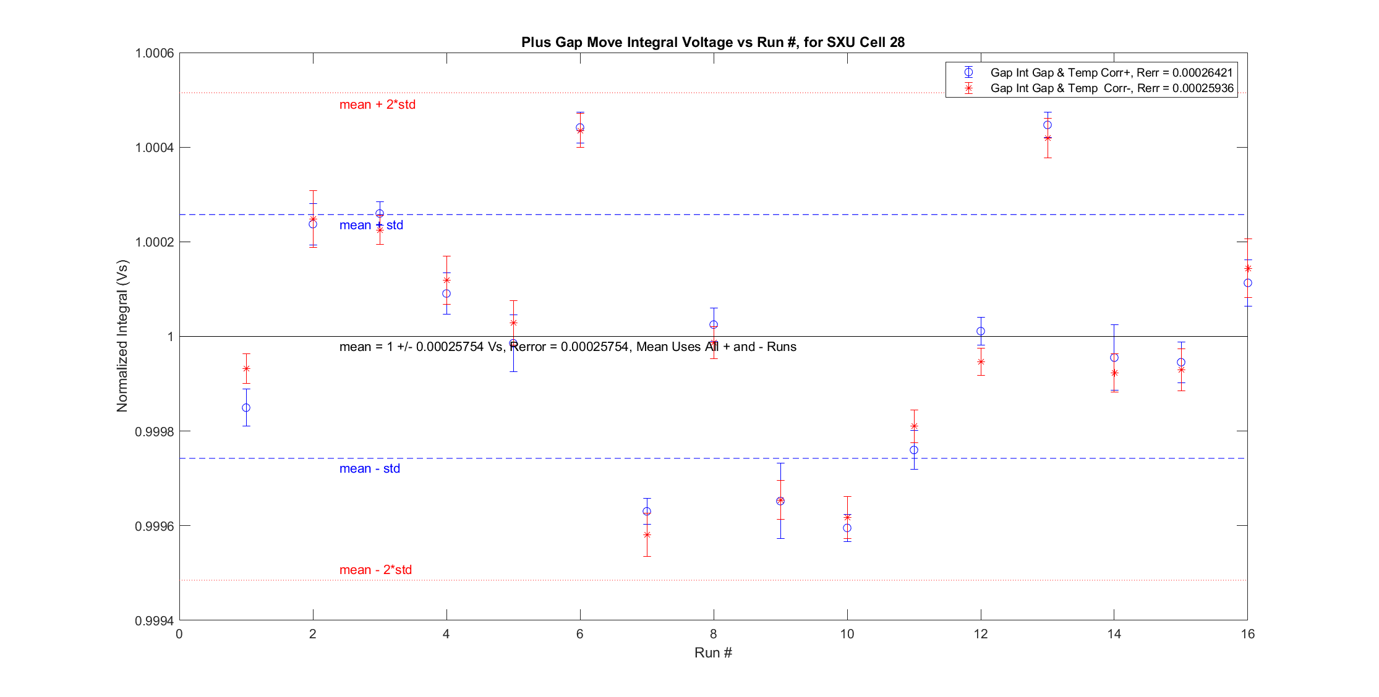Image resolution: width=1379 pixels, height=697 pixels.
Task: Click the 1.0004 y-axis tick label
Action: 155,148
